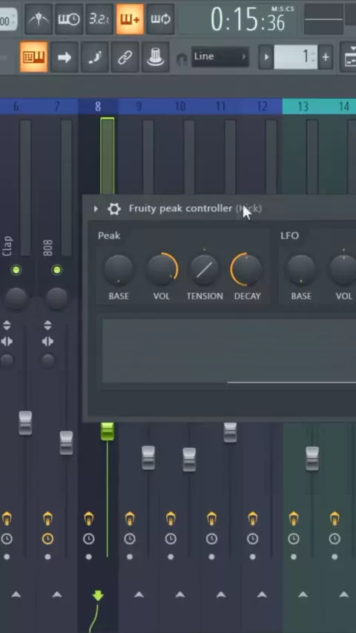356x633 pixels.
Task: Open Fruity peak controller gear settings
Action: [114, 209]
